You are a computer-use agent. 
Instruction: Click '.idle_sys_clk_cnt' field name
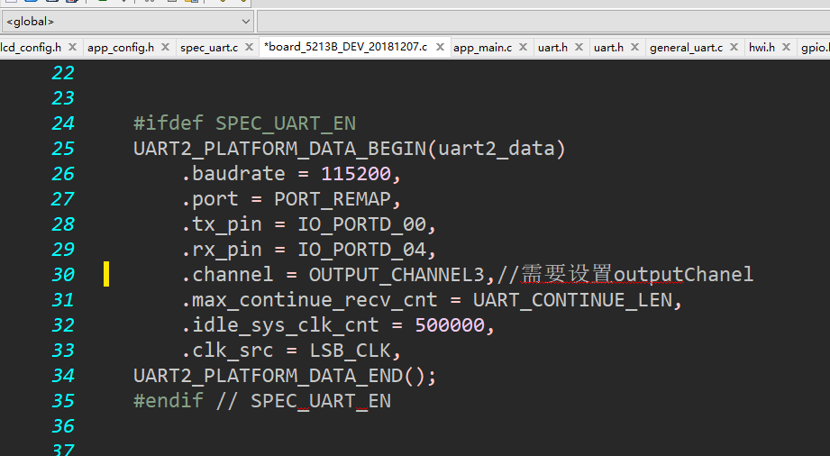(280, 325)
